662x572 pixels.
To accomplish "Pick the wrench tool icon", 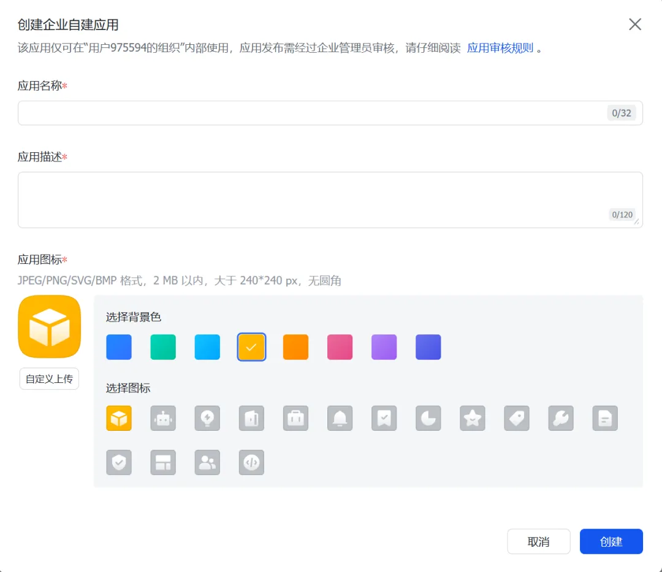I will [x=560, y=419].
